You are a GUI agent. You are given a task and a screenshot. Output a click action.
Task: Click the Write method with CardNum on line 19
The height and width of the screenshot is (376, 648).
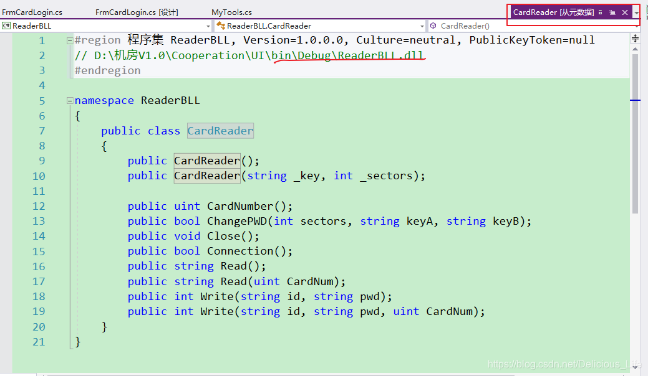pyautogui.click(x=217, y=311)
